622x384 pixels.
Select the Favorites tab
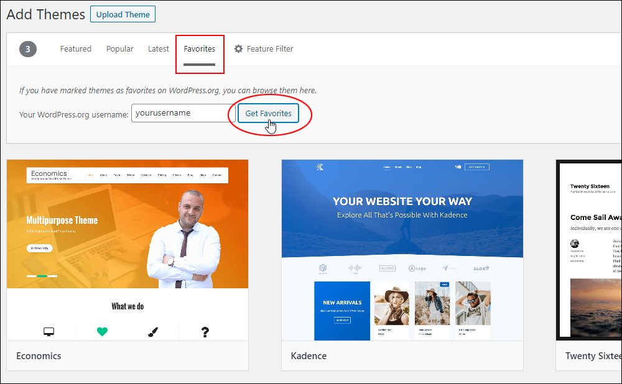[x=199, y=48]
